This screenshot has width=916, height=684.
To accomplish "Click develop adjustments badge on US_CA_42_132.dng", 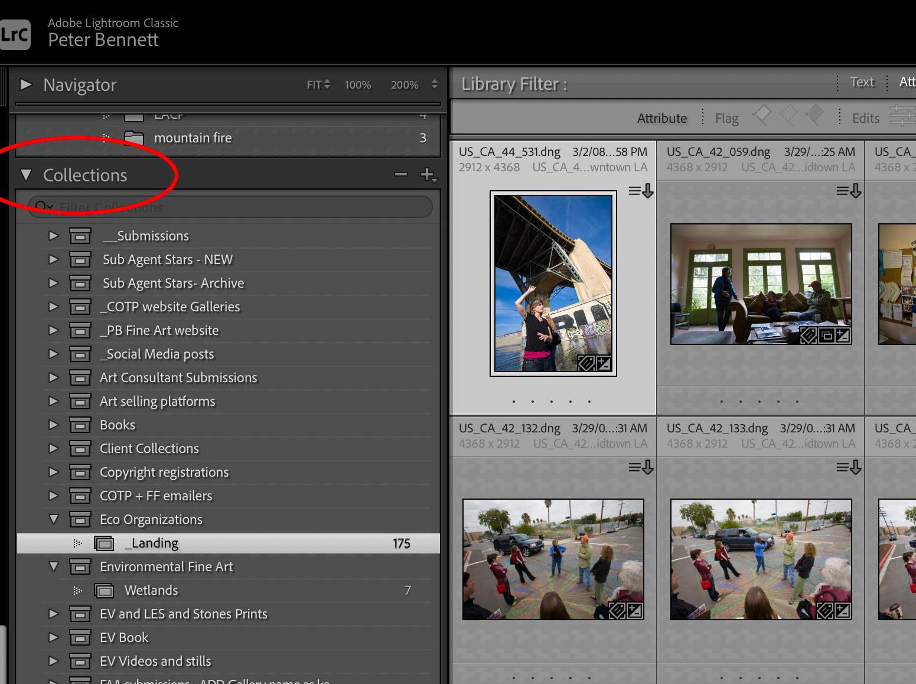I will pyautogui.click(x=635, y=611).
